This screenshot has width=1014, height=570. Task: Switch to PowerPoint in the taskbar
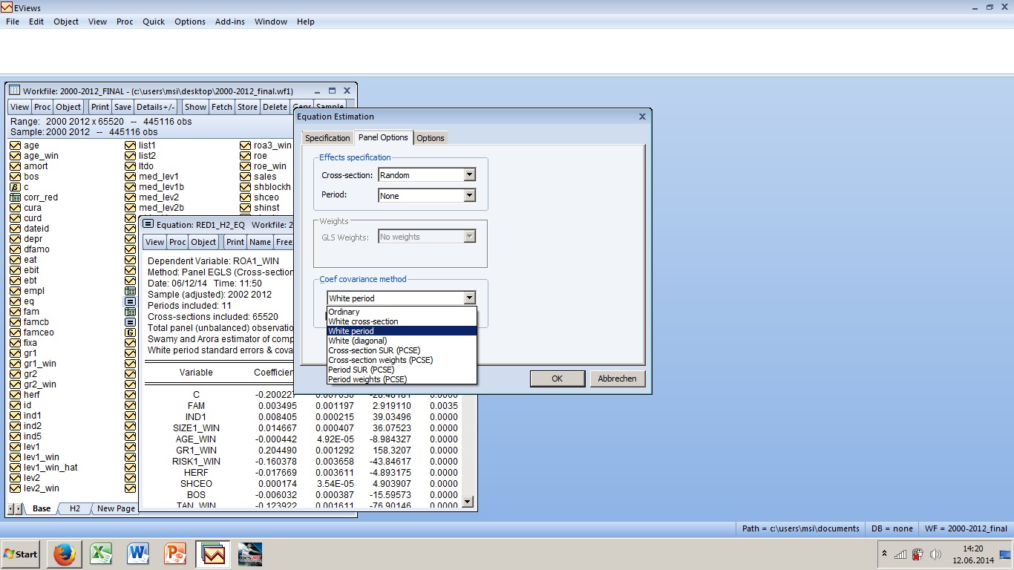(x=176, y=554)
